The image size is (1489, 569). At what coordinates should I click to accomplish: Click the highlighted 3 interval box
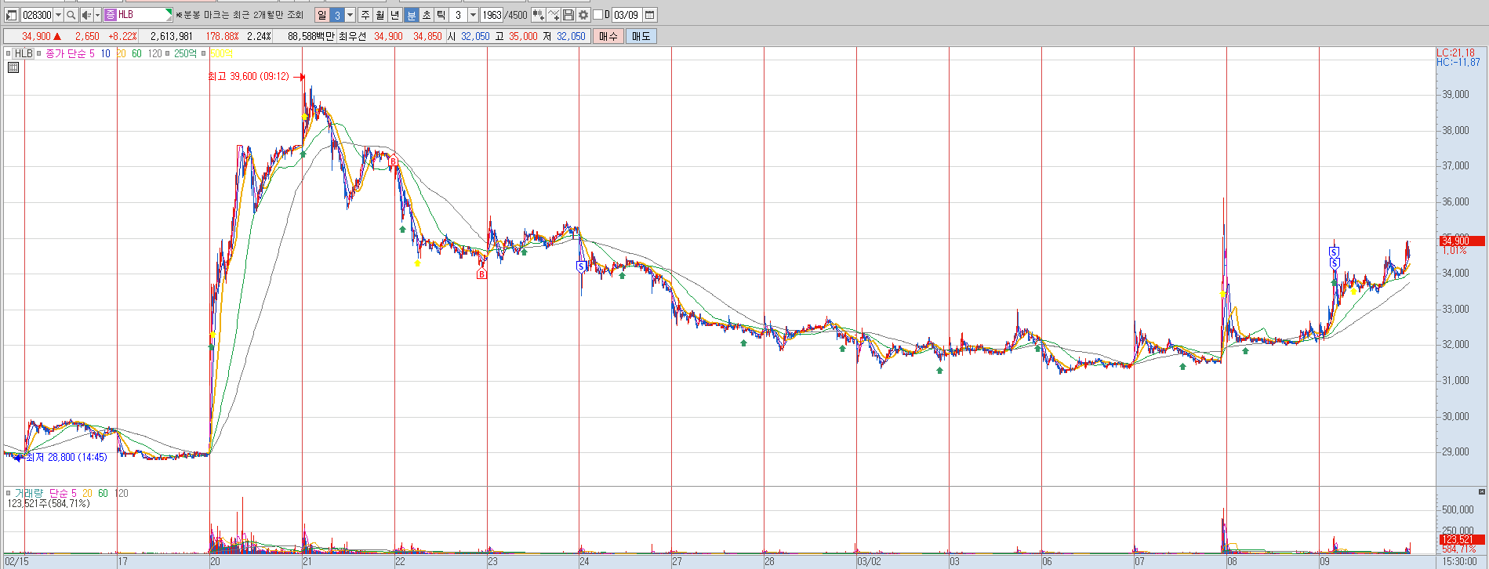[337, 15]
